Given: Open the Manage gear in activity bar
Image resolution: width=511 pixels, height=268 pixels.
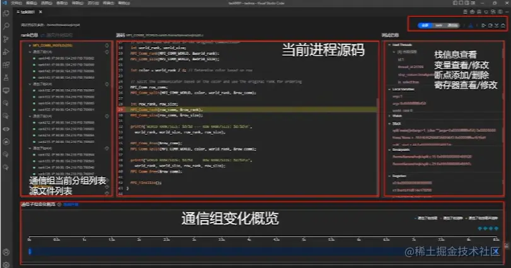Looking at the screenshot, I should point(6,264).
